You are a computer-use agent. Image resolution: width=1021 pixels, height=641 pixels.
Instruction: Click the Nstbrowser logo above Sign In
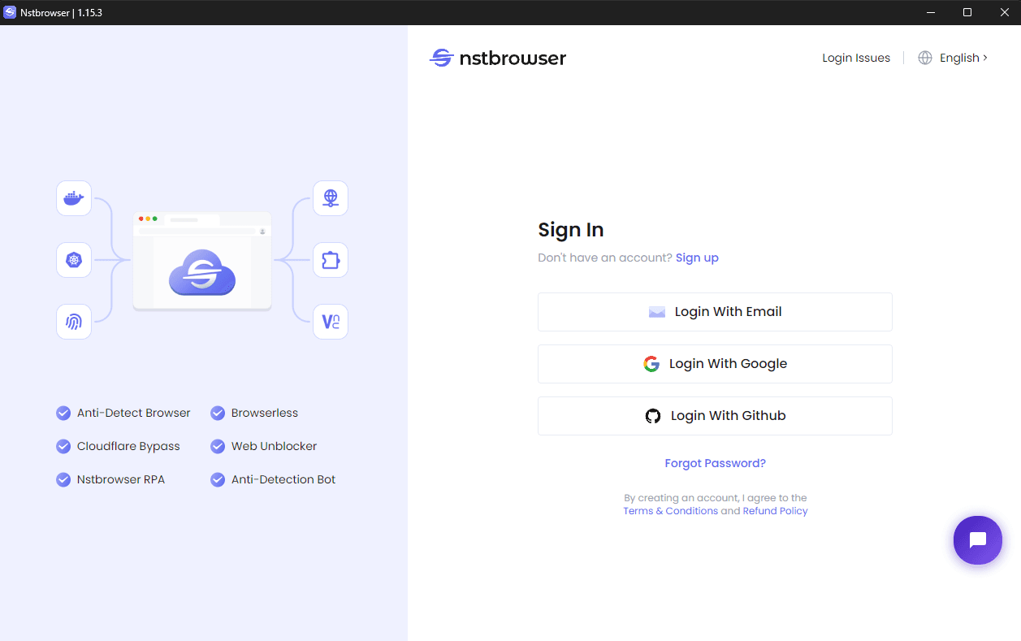497,58
